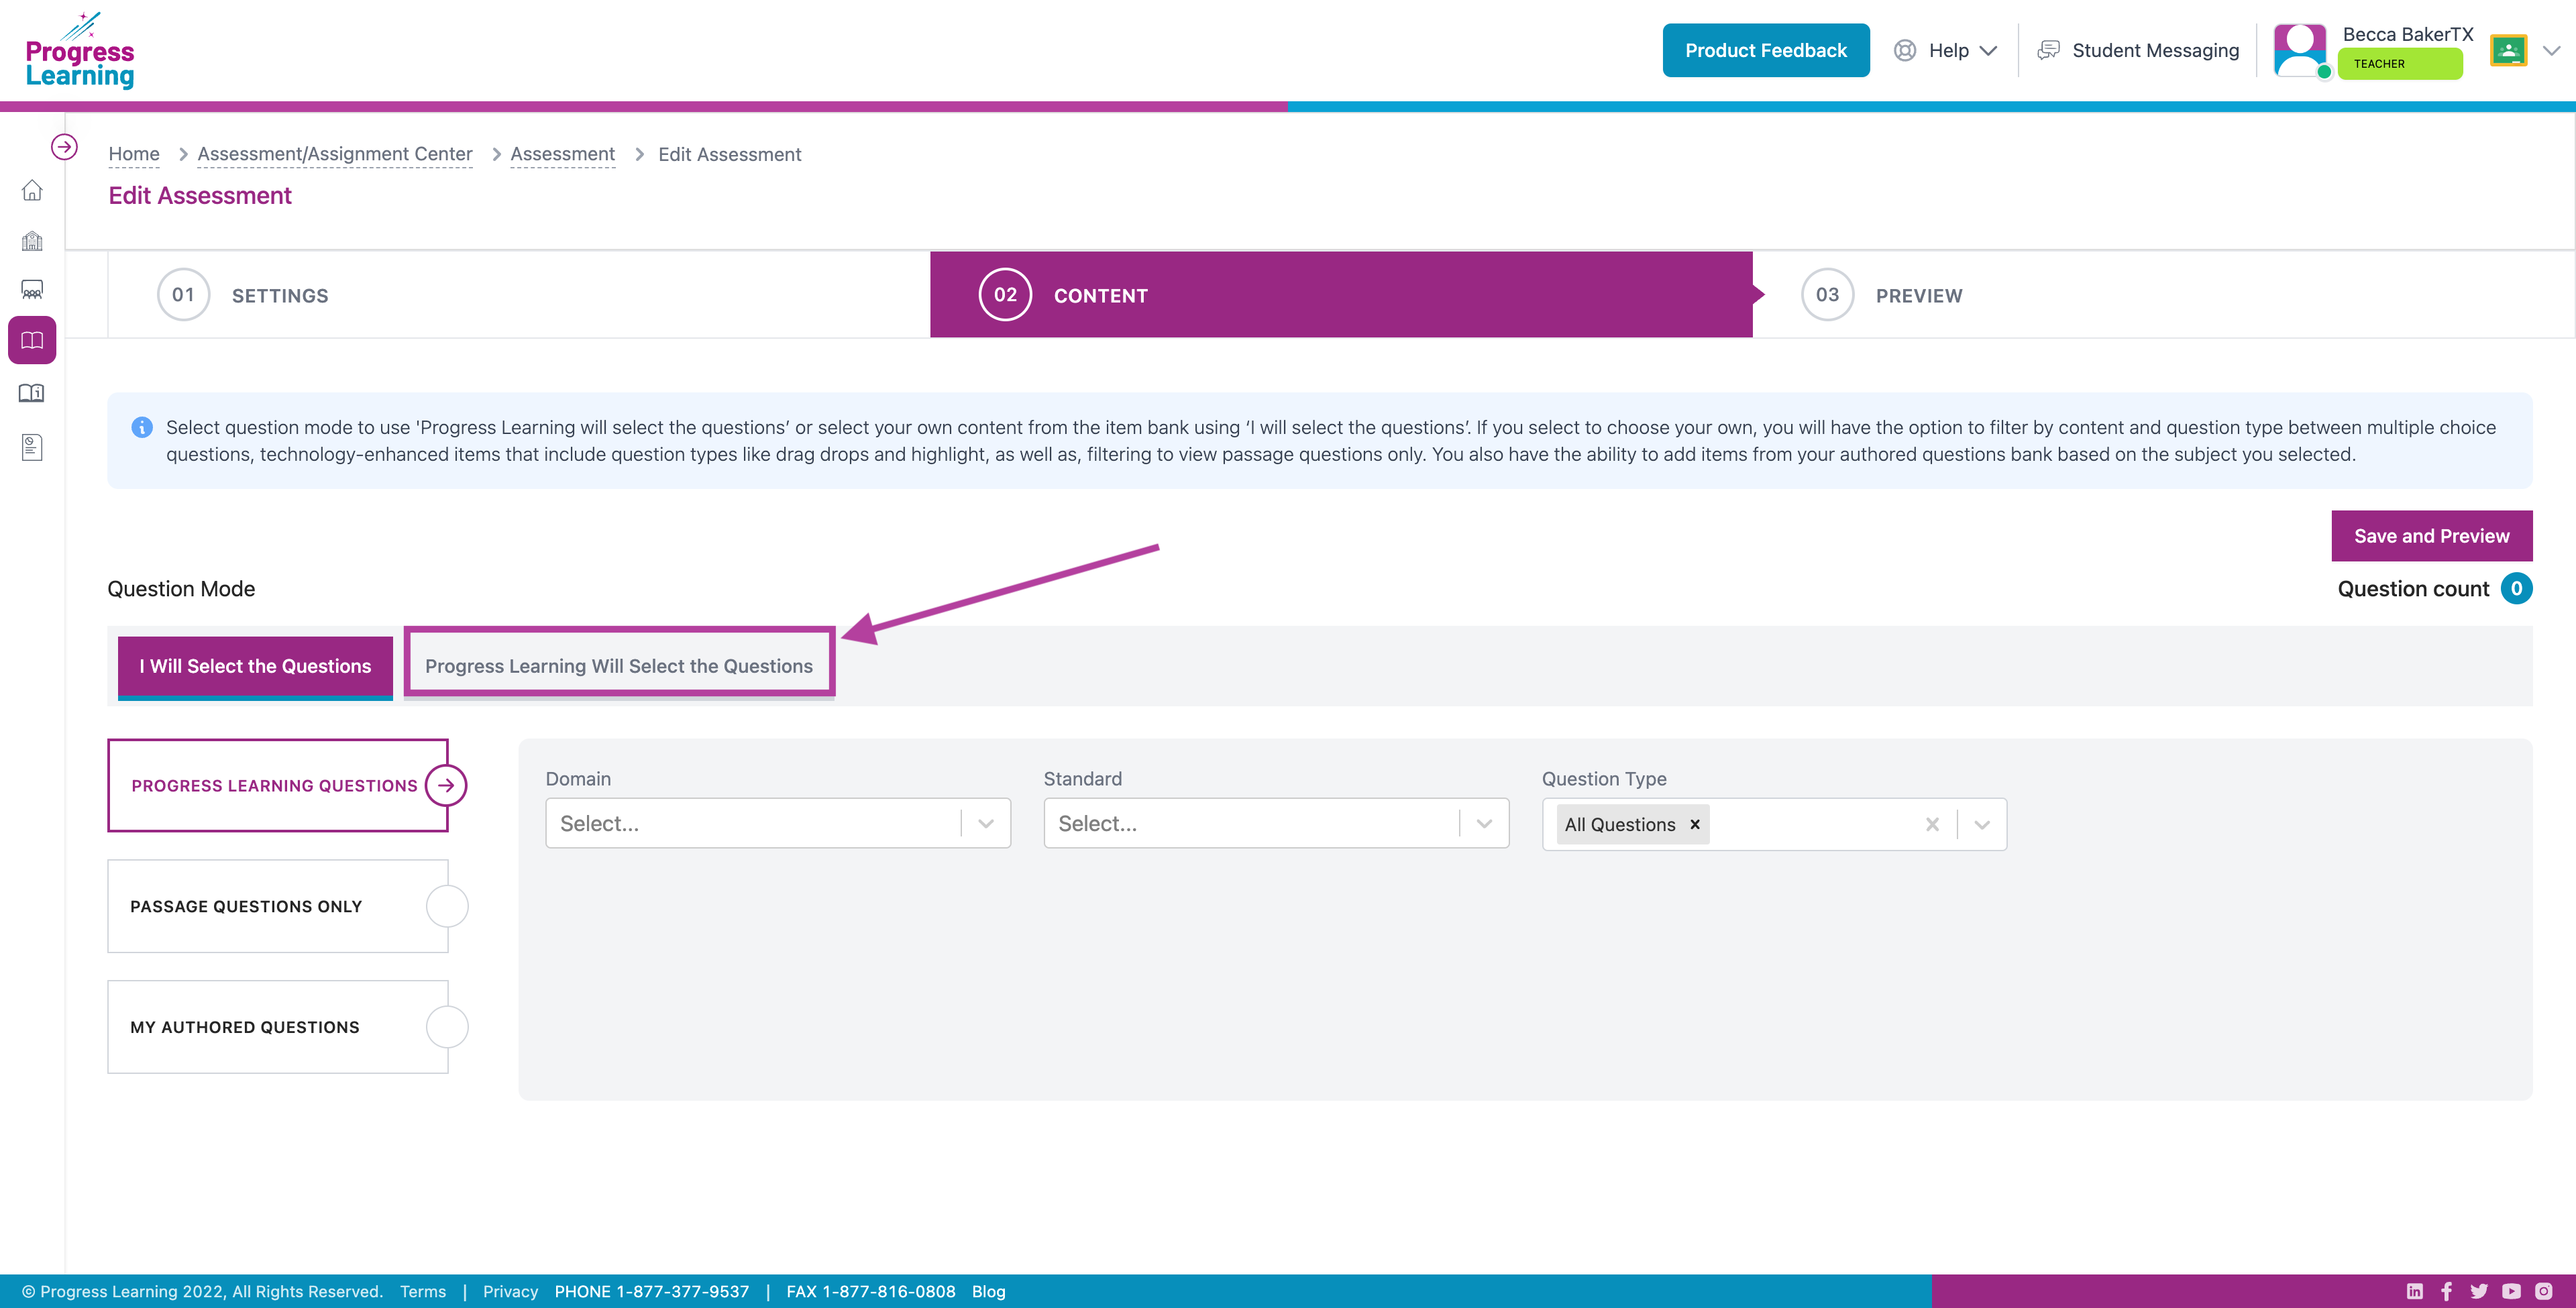Click the blue info icon in notice
The height and width of the screenshot is (1308, 2576).
142,427
